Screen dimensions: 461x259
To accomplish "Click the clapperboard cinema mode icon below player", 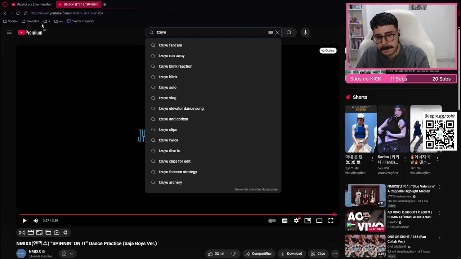I will click(31, 232).
